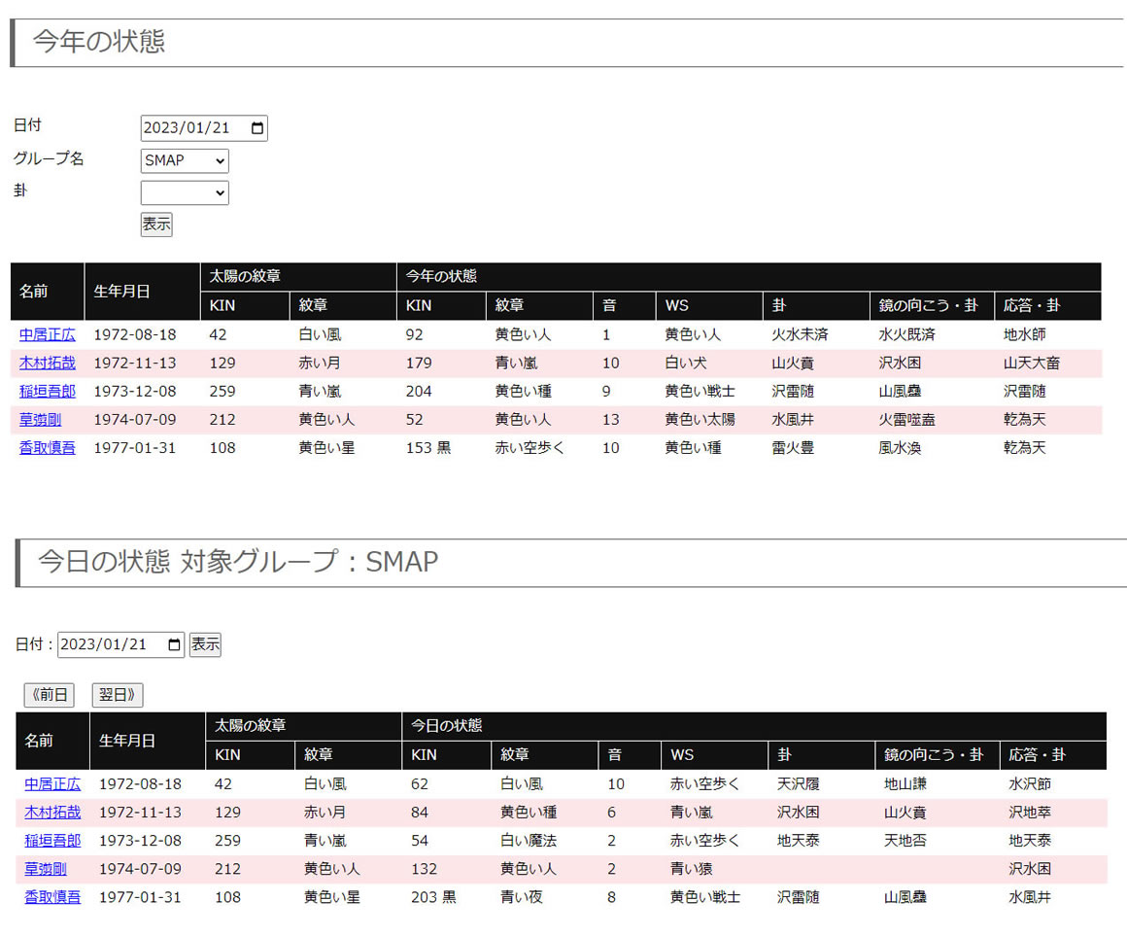Open the empty 卦 dropdown
Viewport: 1127px width, 936px height.
click(x=185, y=192)
